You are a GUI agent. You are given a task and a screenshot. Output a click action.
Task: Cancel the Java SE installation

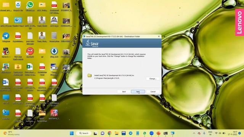[x=153, y=92]
